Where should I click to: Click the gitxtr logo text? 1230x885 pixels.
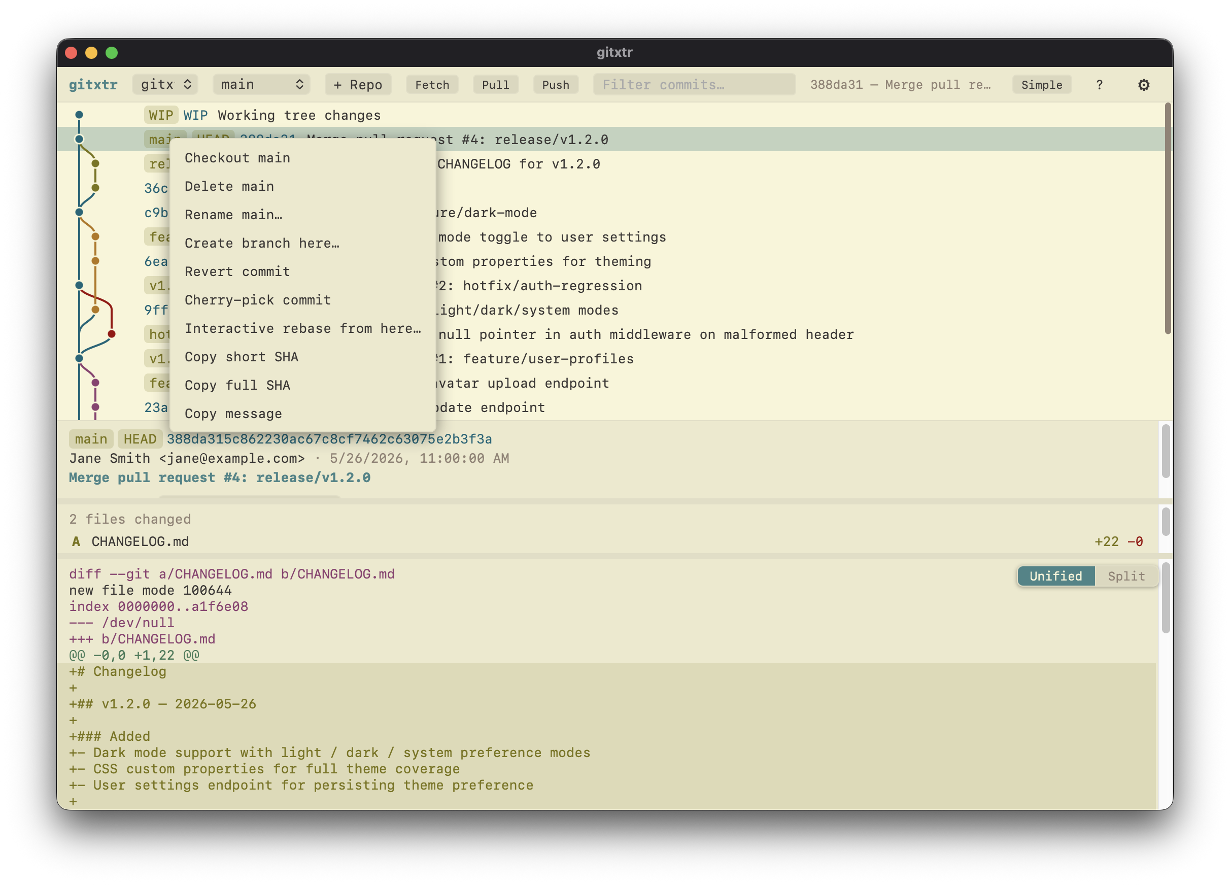tap(93, 85)
